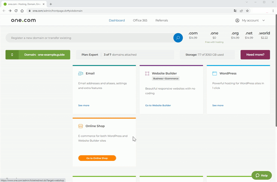Switch to the Office 365 tab
The height and width of the screenshot is (182, 277).
pyautogui.click(x=140, y=20)
